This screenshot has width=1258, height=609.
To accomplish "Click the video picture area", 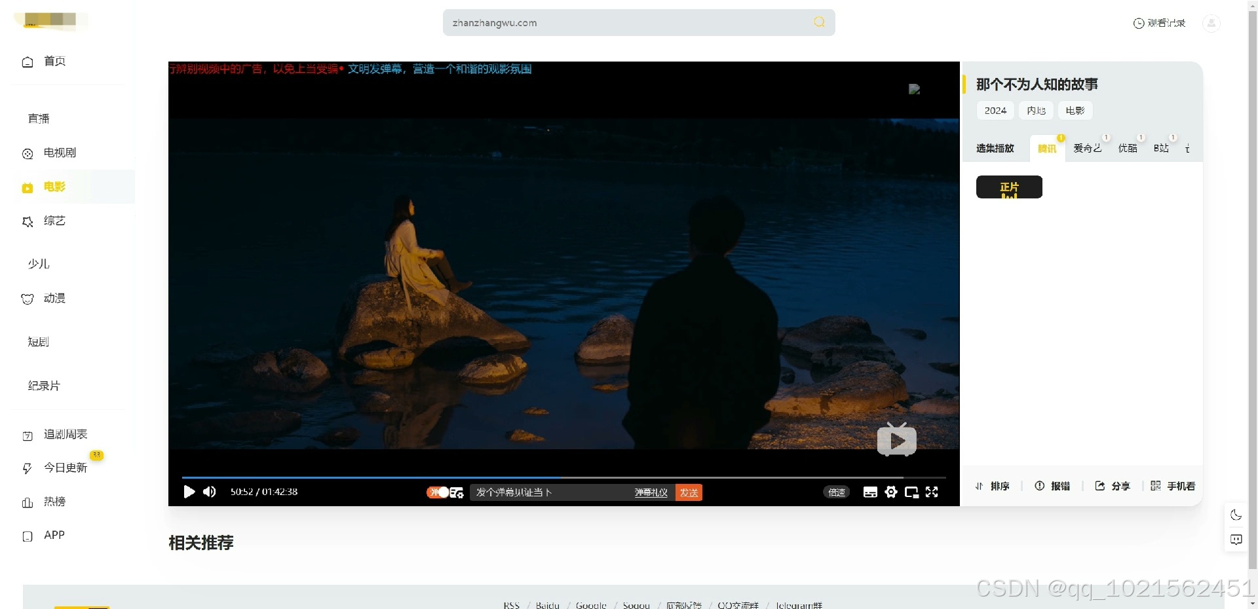I will tap(563, 283).
